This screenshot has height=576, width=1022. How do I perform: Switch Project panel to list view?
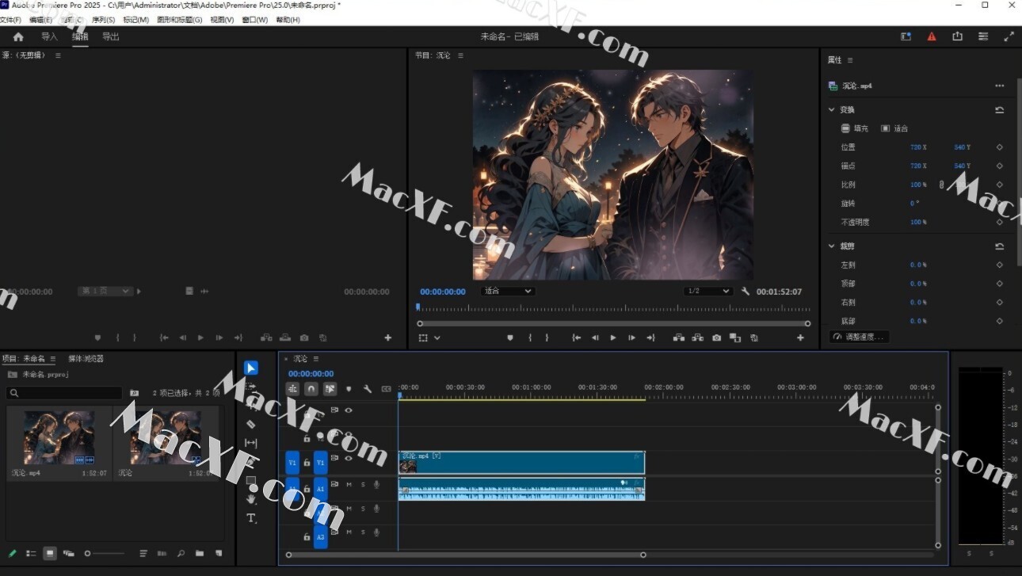coord(31,554)
